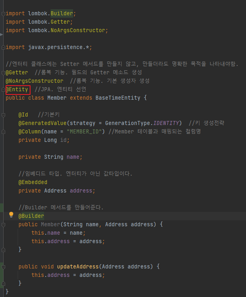Screen dimensions: 246x297
Task: Click NoArgsConstructor in the lombok import line
Action: [x=77, y=30]
